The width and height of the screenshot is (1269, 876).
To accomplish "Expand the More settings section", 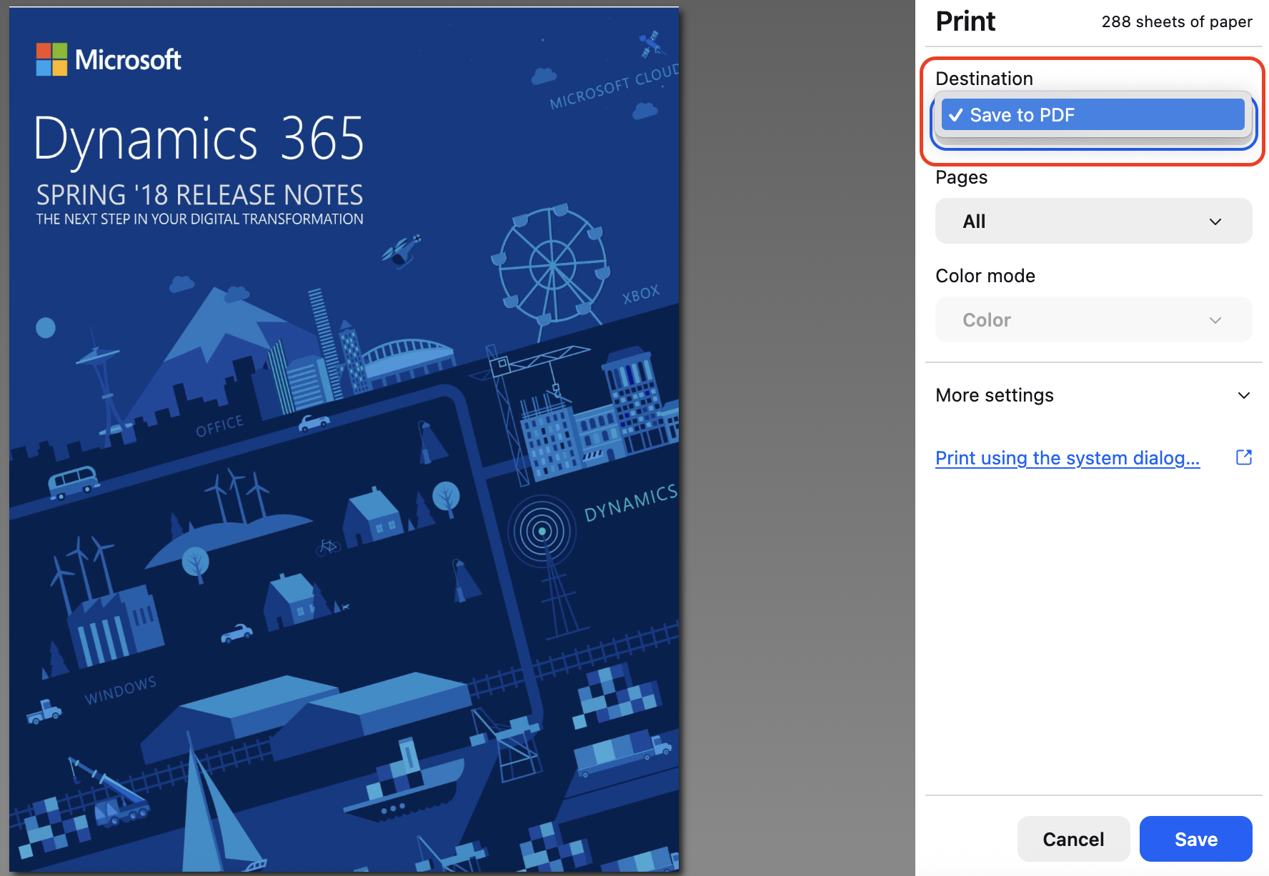I will [x=994, y=395].
